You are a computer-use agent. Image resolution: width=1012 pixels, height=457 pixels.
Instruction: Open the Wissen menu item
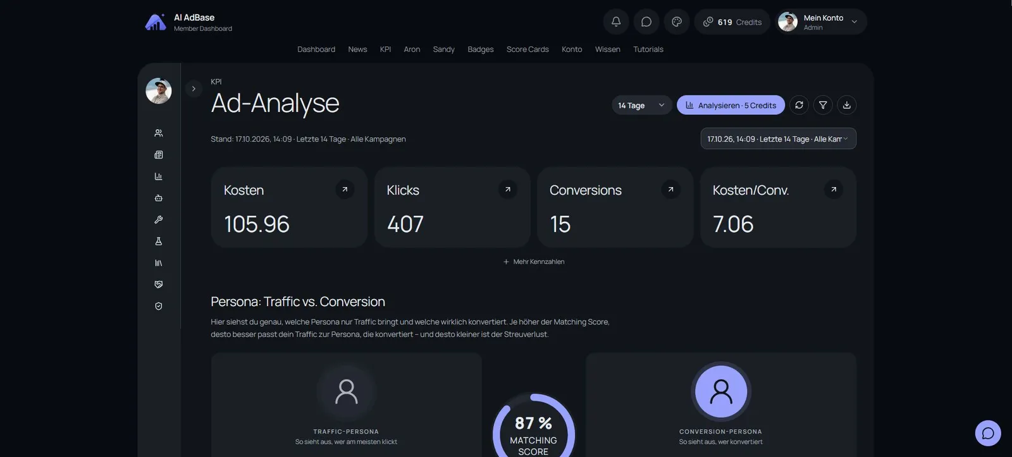607,49
